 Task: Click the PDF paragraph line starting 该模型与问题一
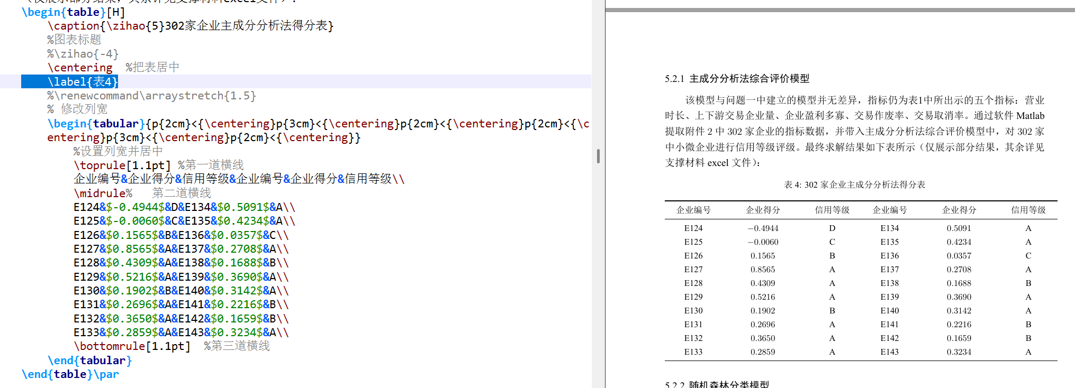pyautogui.click(x=865, y=100)
